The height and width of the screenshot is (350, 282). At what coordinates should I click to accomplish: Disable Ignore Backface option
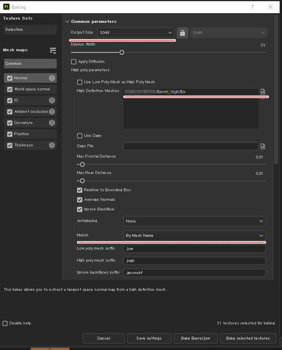(x=79, y=209)
